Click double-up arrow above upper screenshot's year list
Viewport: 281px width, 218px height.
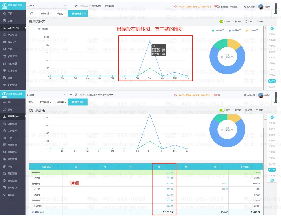point(272,29)
